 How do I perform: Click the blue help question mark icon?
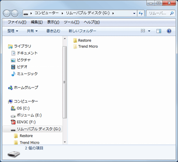169,31
